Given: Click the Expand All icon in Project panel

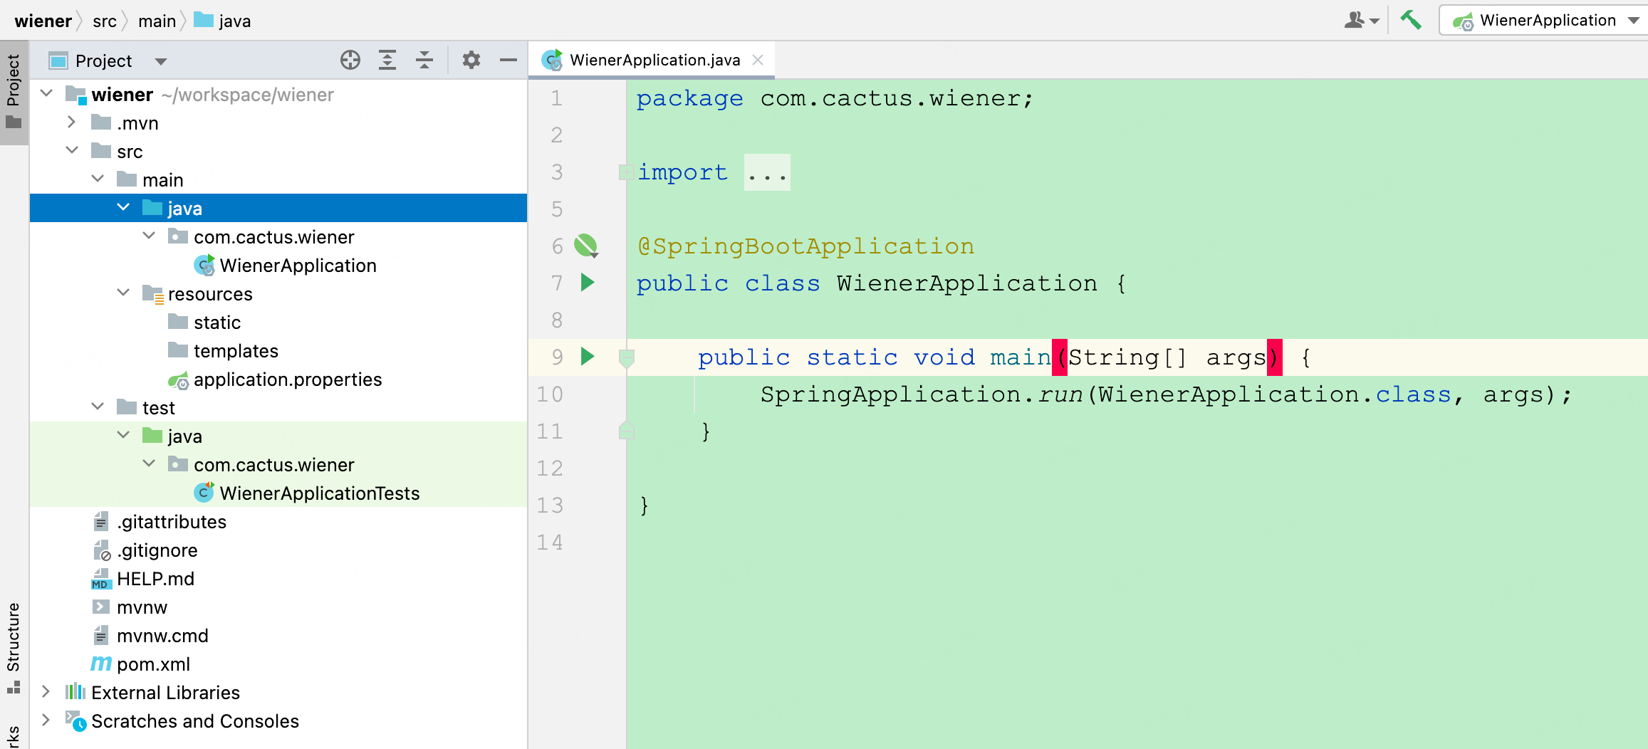Looking at the screenshot, I should (387, 61).
